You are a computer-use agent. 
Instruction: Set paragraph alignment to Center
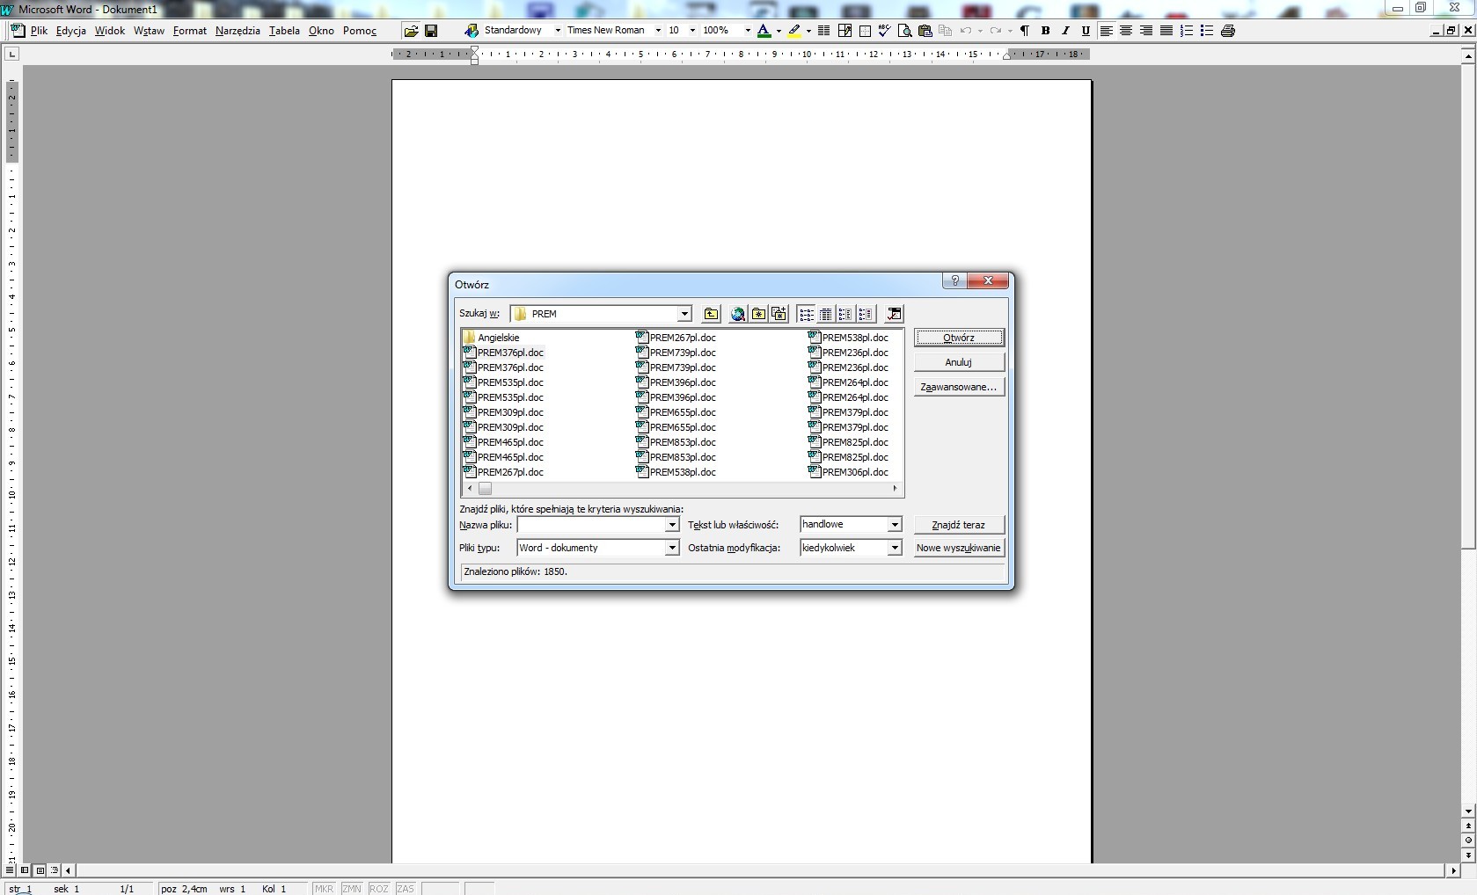(1126, 31)
